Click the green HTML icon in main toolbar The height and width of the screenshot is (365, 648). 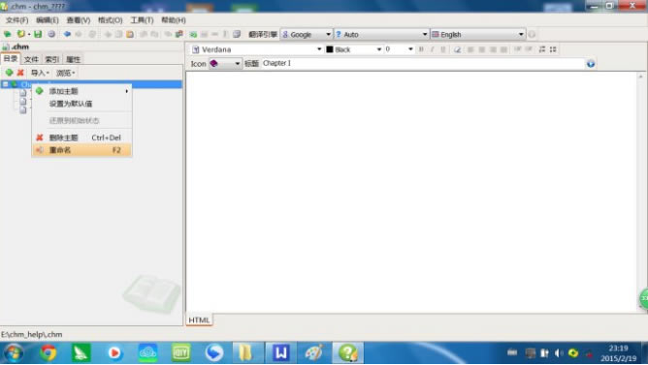click(193, 34)
